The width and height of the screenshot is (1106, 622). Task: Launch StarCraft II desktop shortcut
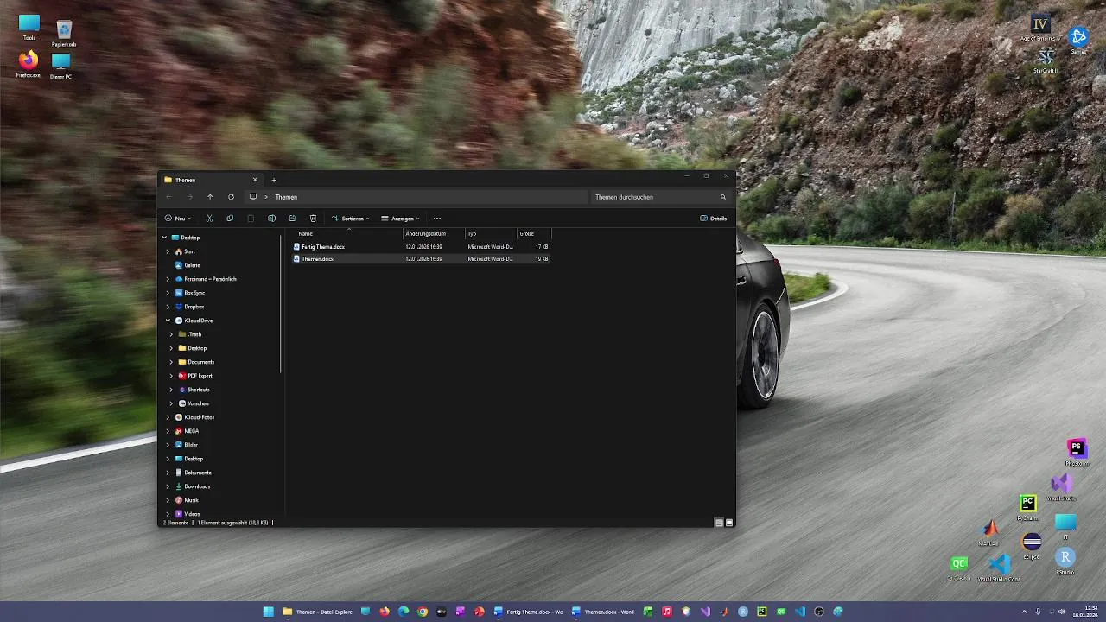pos(1046,60)
